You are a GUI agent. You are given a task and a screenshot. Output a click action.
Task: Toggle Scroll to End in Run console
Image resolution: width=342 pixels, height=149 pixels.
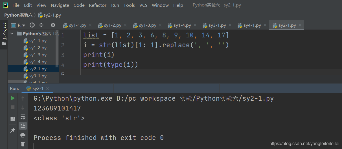23,126
